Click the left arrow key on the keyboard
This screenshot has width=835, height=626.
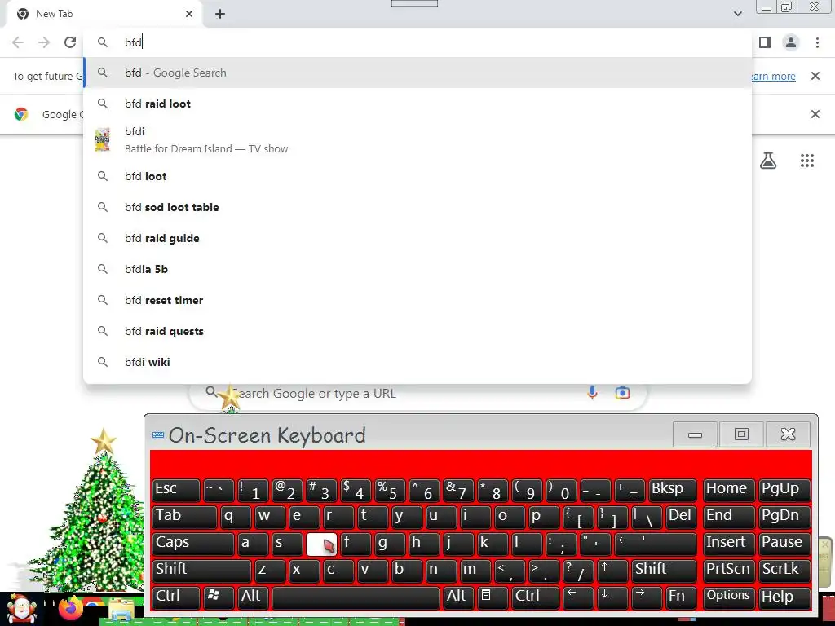click(578, 597)
